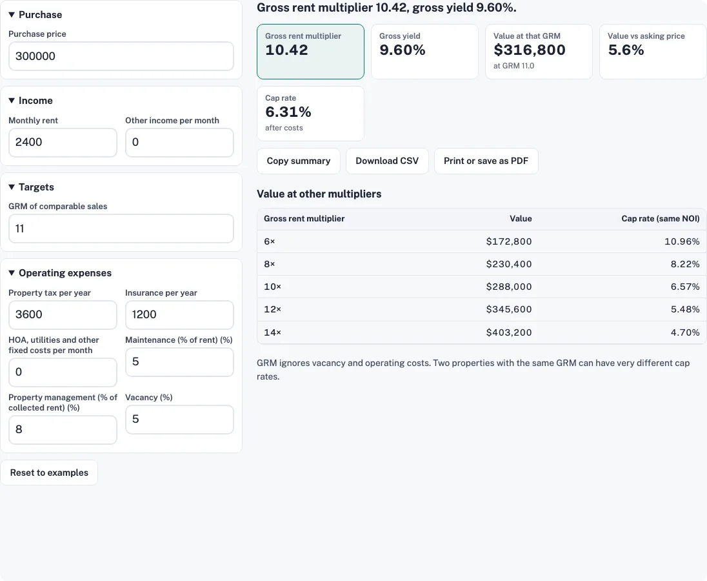This screenshot has height=581, width=707.
Task: Click Print or save as PDF
Action: (486, 161)
